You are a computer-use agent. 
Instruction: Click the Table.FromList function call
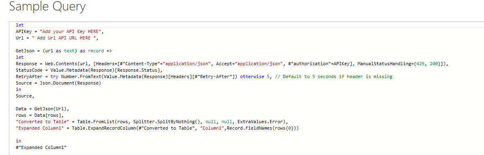click(95, 122)
